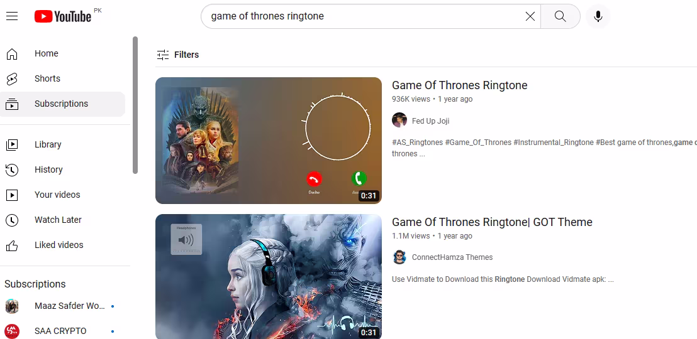
Task: Open SAA CRYPTO channel avatar
Action: tap(12, 331)
